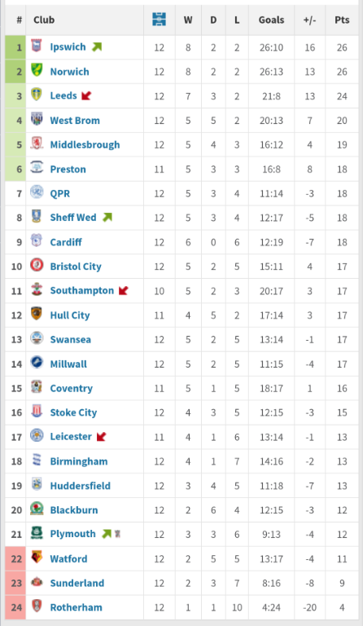Open the Sheff Wed team link
The width and height of the screenshot is (363, 626).
point(73,218)
